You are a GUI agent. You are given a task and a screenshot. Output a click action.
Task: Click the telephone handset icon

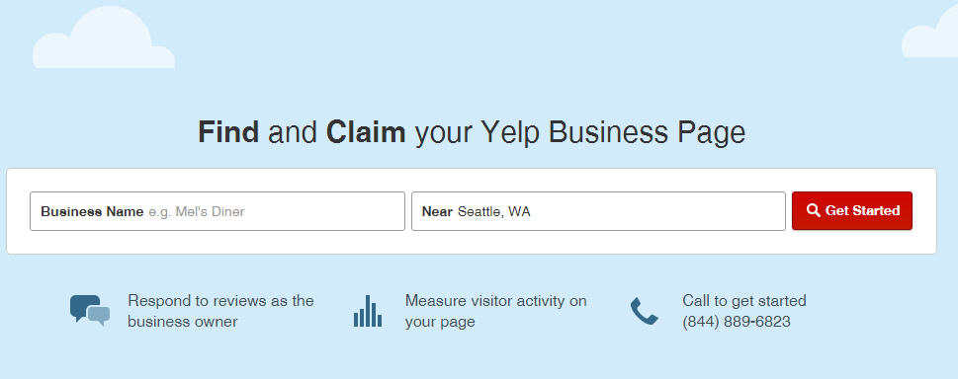[644, 311]
